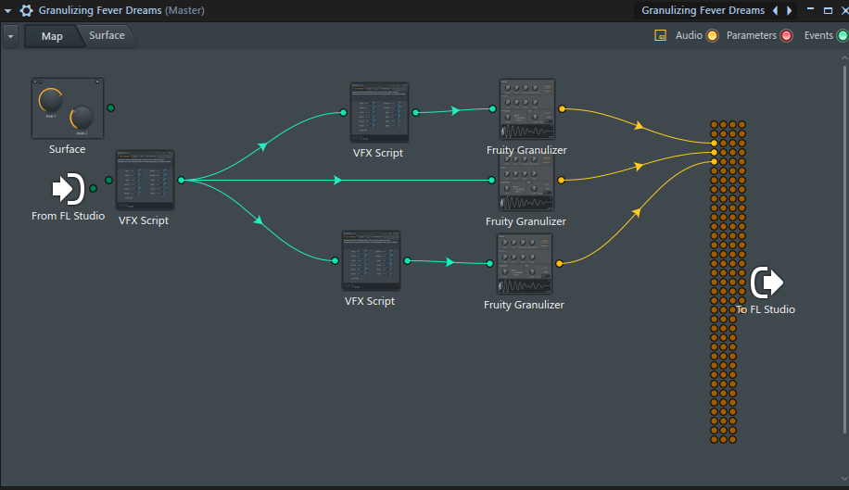This screenshot has width=849, height=490.
Task: Click the leftmost VFX Script output port
Action: pyautogui.click(x=182, y=180)
